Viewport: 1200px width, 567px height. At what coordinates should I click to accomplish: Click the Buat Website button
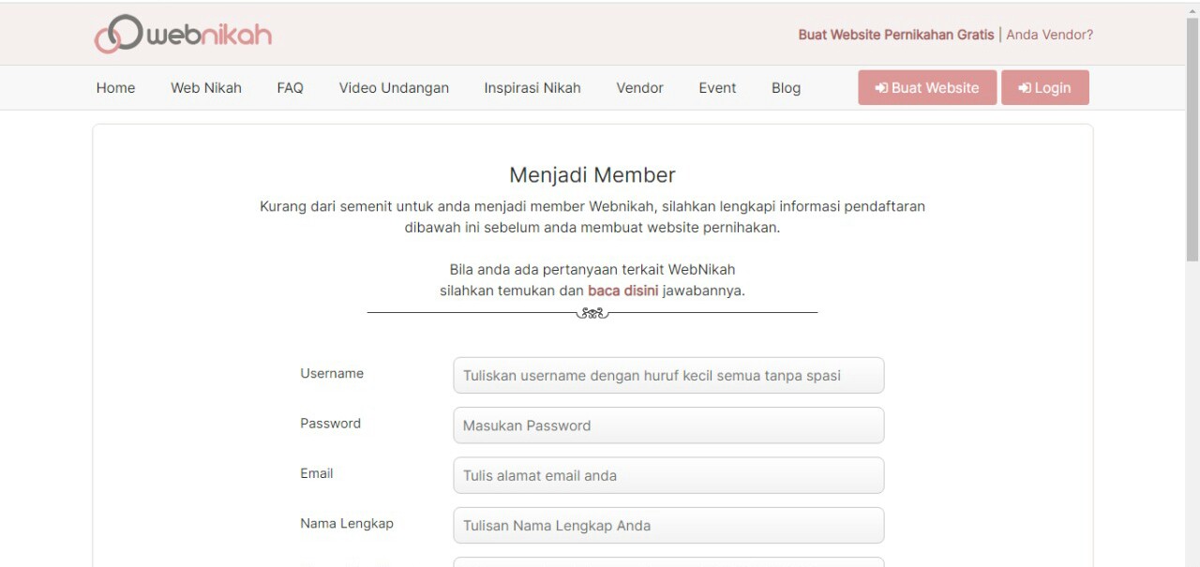click(927, 87)
